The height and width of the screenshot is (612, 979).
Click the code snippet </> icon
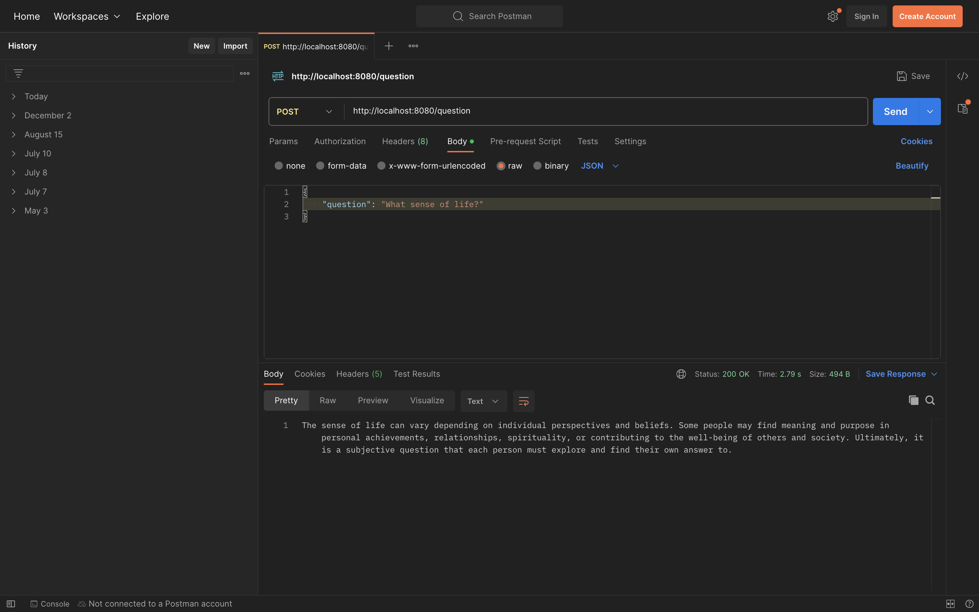pyautogui.click(x=963, y=76)
